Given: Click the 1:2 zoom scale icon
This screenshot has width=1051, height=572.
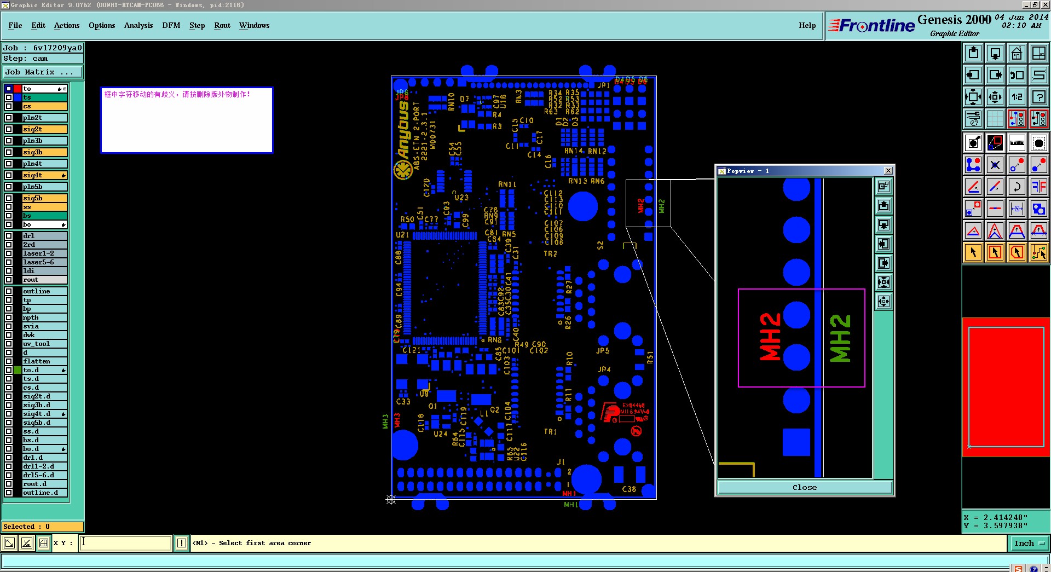Looking at the screenshot, I should tap(1017, 97).
